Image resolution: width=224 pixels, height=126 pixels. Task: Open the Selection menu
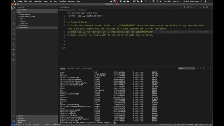[x=38, y=1]
